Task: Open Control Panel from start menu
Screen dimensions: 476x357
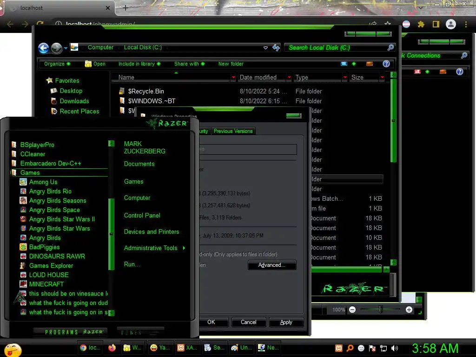Action: [142, 216]
